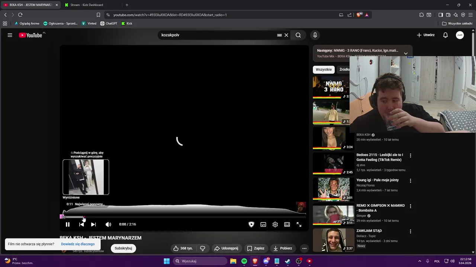
Task: Open Brave VPN shield icon
Action: point(463,15)
